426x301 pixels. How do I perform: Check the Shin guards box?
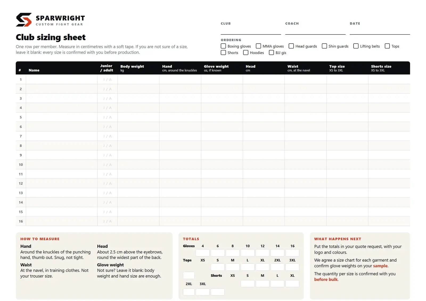(x=324, y=46)
